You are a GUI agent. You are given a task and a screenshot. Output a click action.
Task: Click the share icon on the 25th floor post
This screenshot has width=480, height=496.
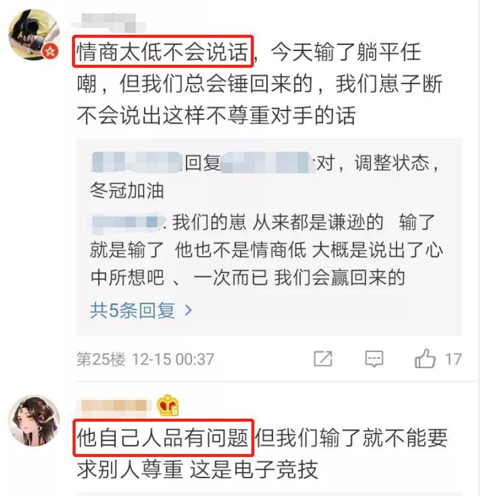[323, 359]
